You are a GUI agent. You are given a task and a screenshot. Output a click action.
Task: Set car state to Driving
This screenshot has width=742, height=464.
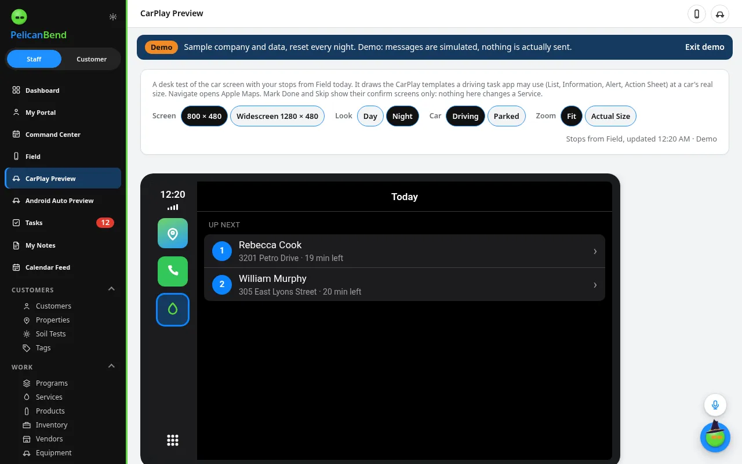click(x=465, y=116)
